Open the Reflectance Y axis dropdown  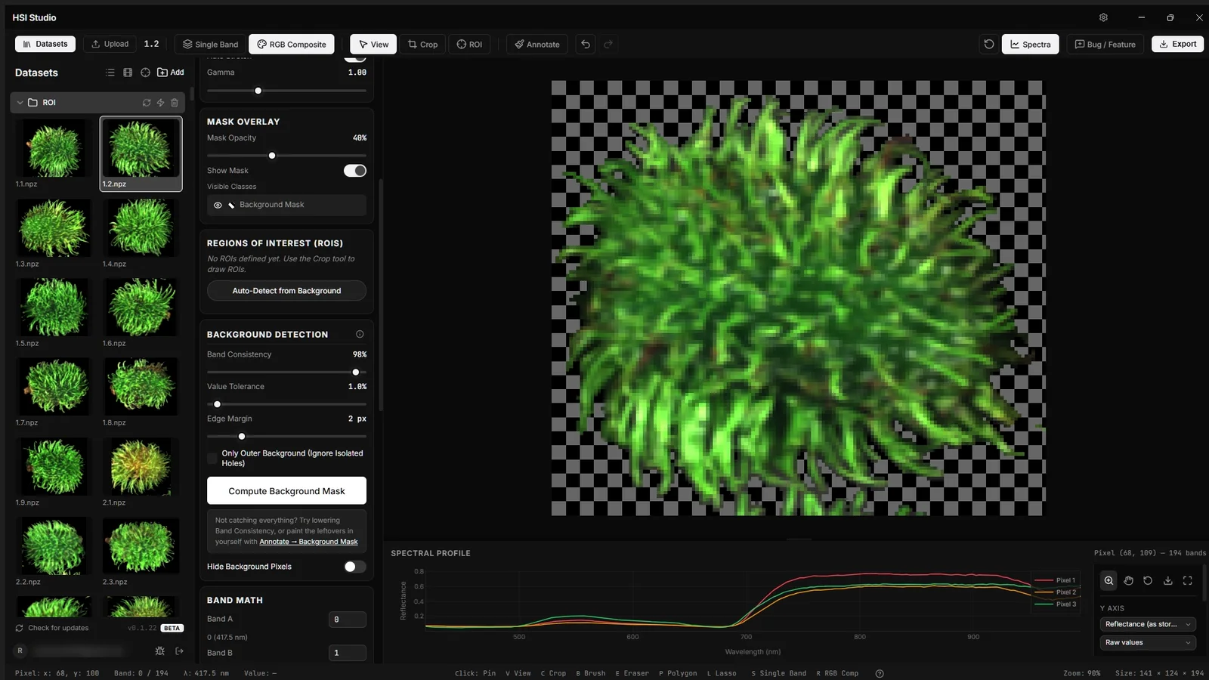pos(1148,624)
